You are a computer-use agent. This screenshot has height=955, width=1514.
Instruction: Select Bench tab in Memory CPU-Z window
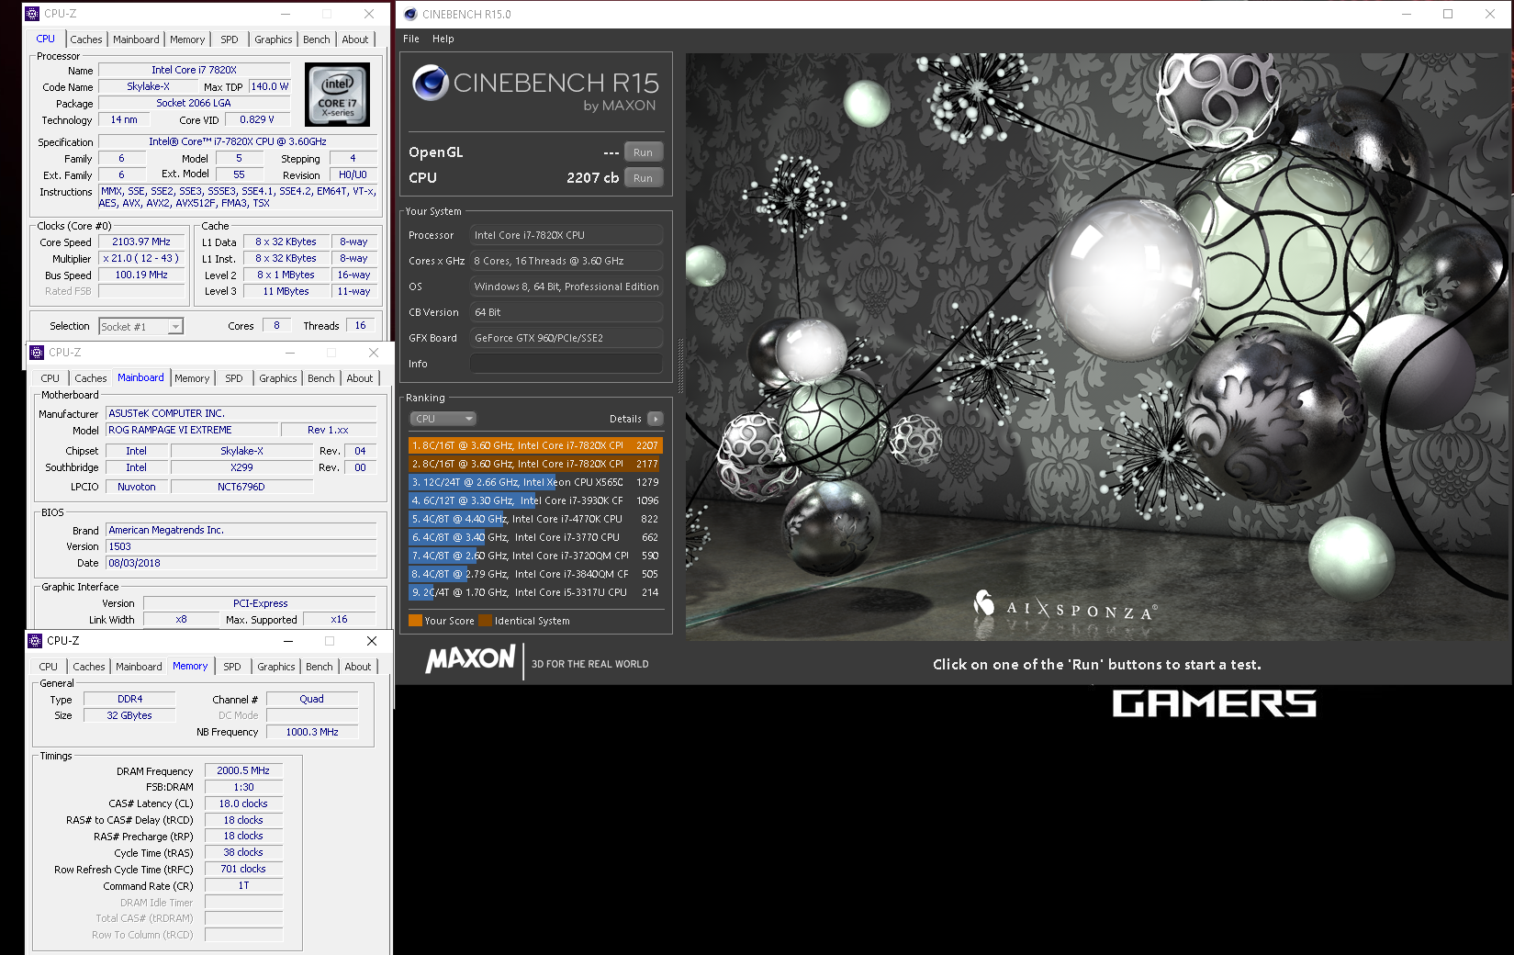coord(320,667)
